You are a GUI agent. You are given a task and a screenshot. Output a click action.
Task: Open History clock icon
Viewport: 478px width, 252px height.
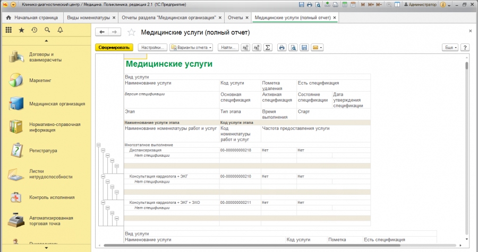[x=34, y=30]
